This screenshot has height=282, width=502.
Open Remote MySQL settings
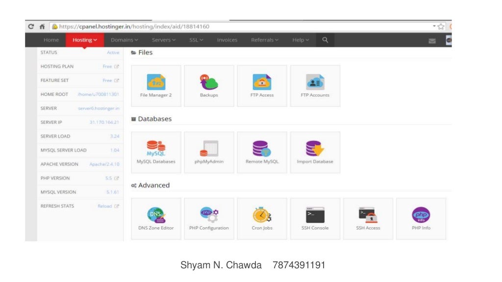point(262,152)
